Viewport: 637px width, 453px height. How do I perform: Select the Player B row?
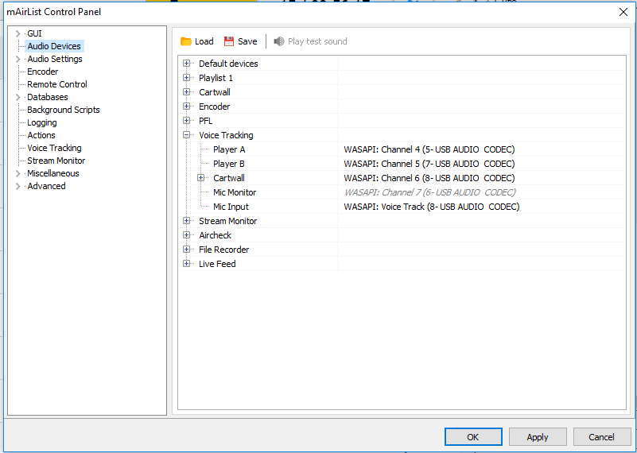tap(402, 164)
